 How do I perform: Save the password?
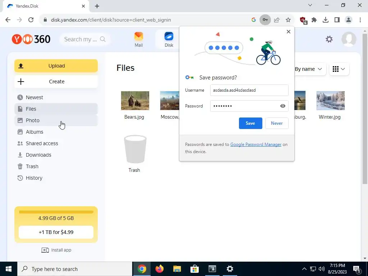[x=250, y=123]
